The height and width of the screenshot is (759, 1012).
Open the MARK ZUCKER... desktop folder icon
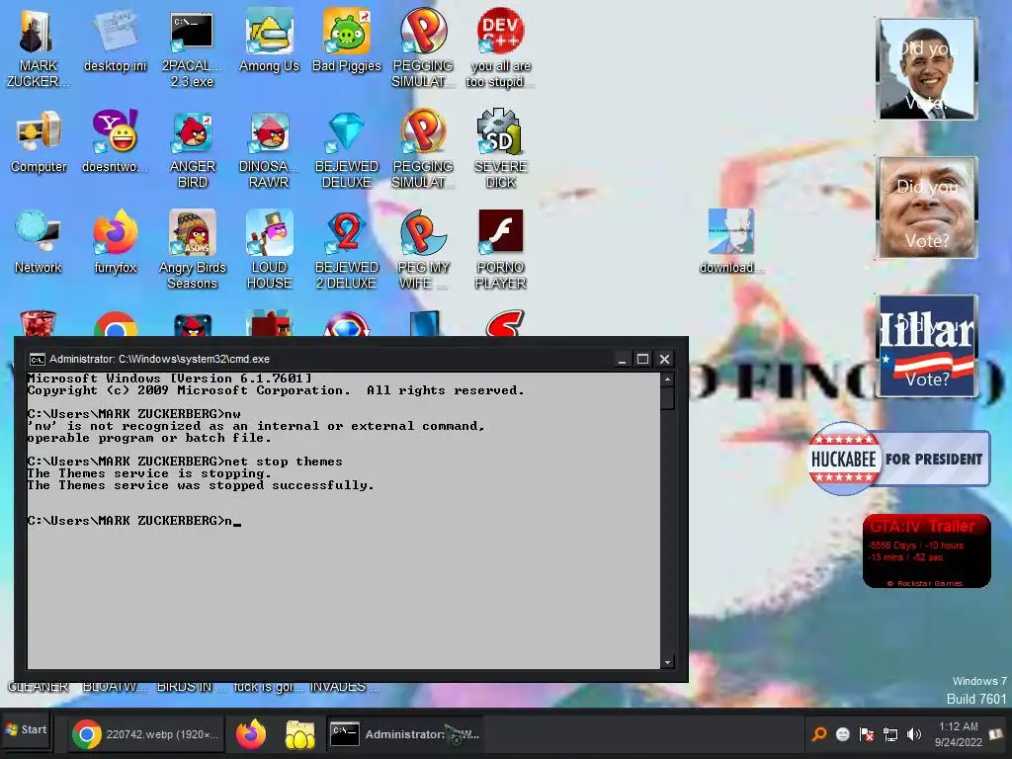pyautogui.click(x=38, y=49)
